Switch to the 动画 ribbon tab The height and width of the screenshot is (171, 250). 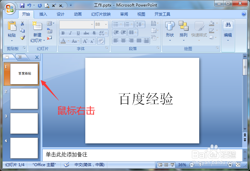click(78, 14)
